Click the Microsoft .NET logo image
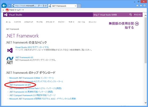This screenshot has height=107, width=148. pos(10,61)
